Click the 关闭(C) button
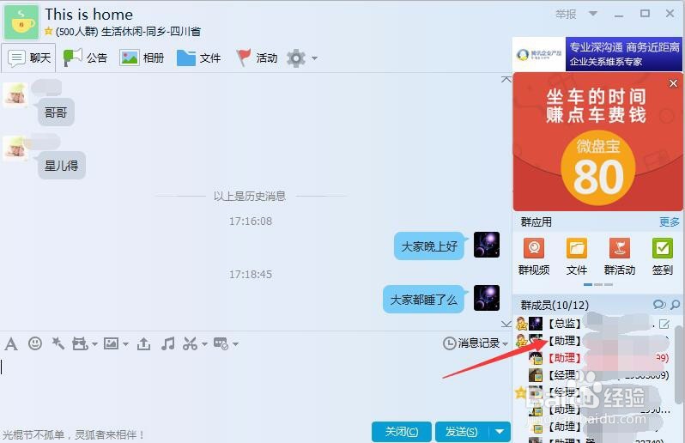The height and width of the screenshot is (443, 685). [x=402, y=432]
